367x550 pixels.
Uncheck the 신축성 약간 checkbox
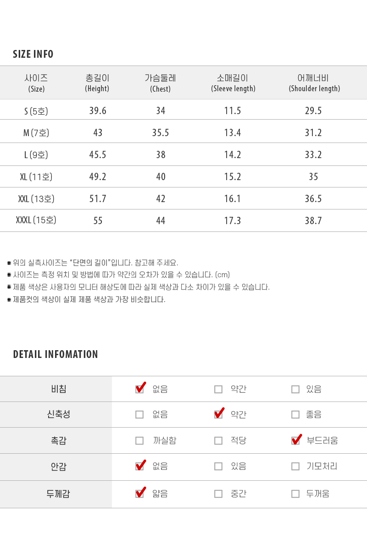(218, 414)
